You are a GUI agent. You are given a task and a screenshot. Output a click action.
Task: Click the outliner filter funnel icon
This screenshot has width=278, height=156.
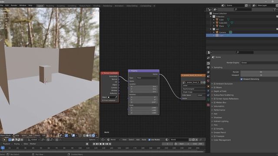[275, 10]
